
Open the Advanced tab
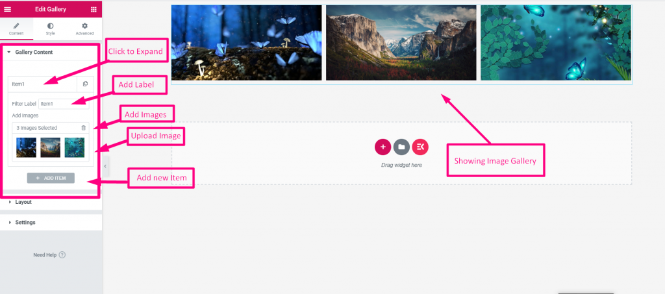[x=85, y=29]
